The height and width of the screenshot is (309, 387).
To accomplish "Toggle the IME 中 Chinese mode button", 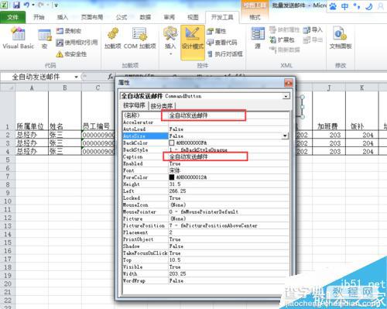I will pyautogui.click(x=344, y=6).
